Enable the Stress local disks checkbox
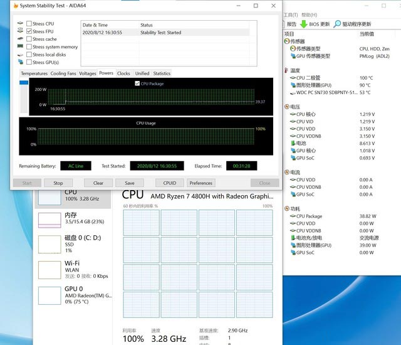 [29, 55]
